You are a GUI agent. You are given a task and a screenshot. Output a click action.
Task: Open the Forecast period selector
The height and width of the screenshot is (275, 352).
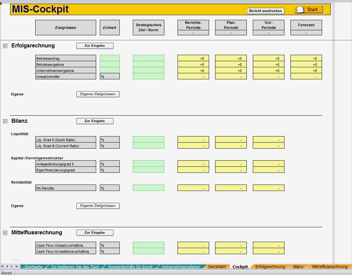pos(306,32)
